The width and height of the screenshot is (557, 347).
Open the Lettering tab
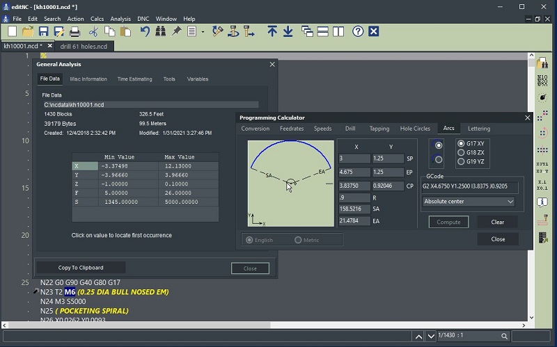[x=479, y=129]
